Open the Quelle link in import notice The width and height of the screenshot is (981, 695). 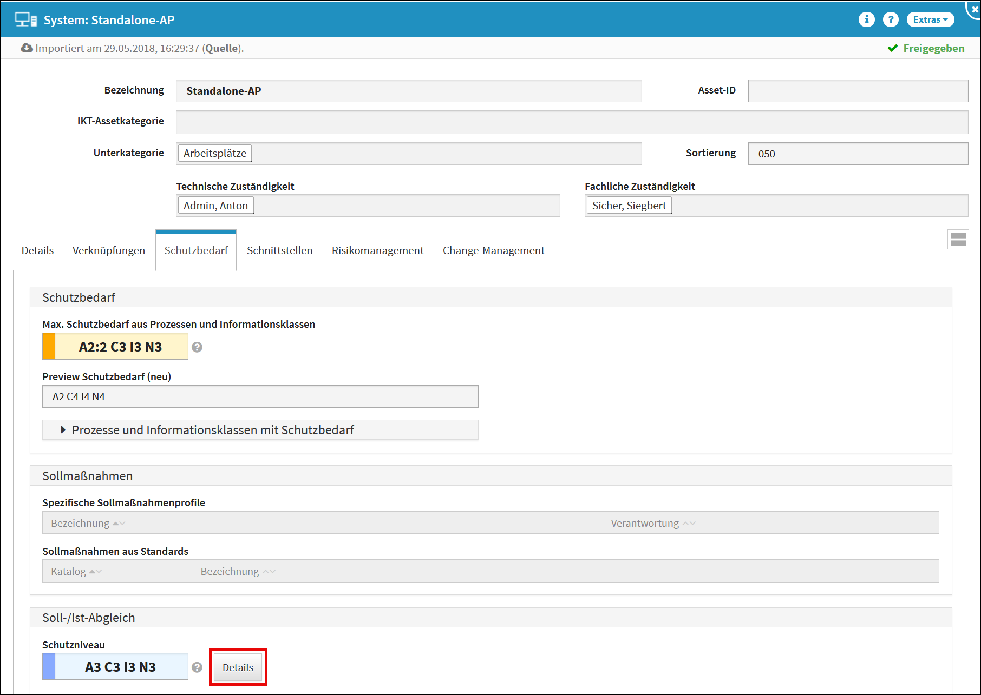pyautogui.click(x=221, y=48)
